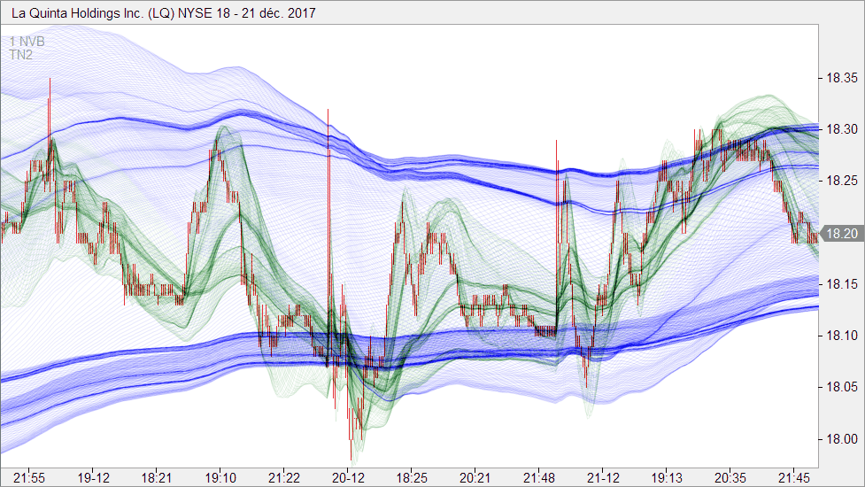Image resolution: width=865 pixels, height=487 pixels.
Task: Select the 21:45 time axis label
Action: 794,477
